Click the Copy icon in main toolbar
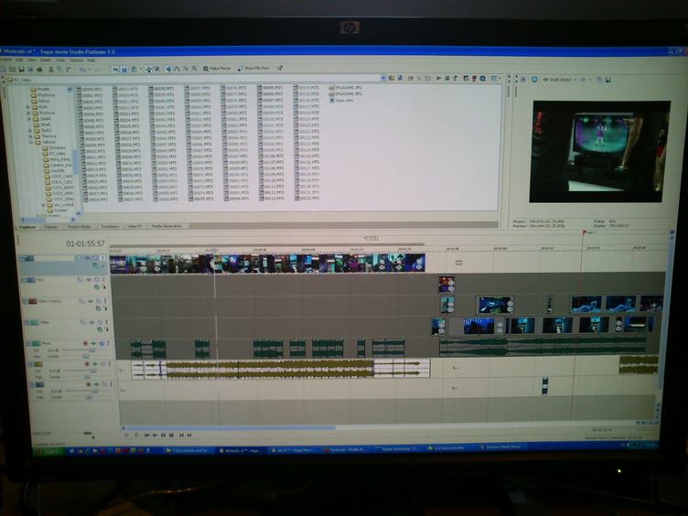Screen dimensions: 688x516 click(60, 70)
